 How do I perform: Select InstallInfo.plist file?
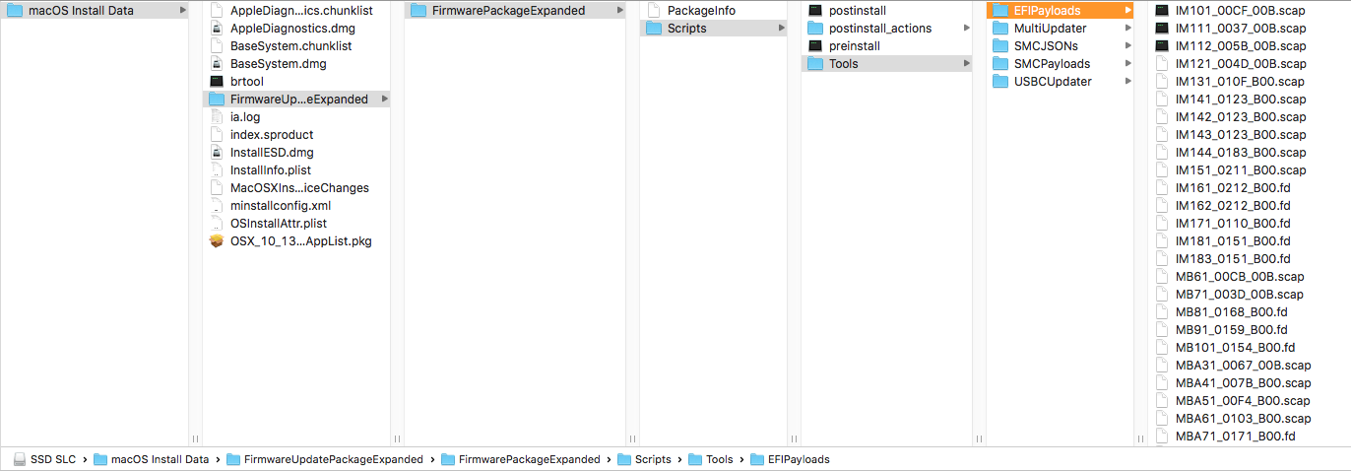click(x=271, y=170)
